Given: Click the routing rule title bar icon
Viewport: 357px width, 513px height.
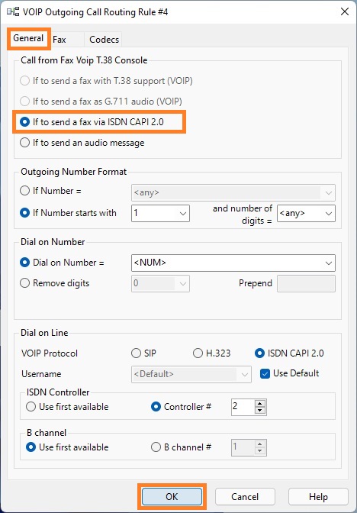Looking at the screenshot, I should click(13, 12).
